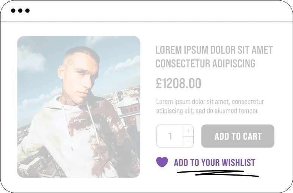Select the Lorem Ipsum Dolor Sit Amet heading
This screenshot has width=293, height=193.
[214, 50]
